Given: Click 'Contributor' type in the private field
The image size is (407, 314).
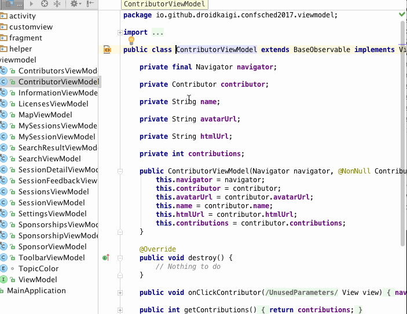Looking at the screenshot, I should [x=194, y=84].
